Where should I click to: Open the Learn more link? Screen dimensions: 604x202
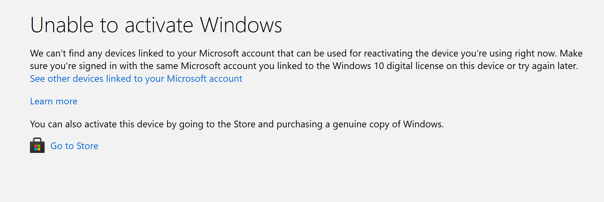(x=54, y=101)
